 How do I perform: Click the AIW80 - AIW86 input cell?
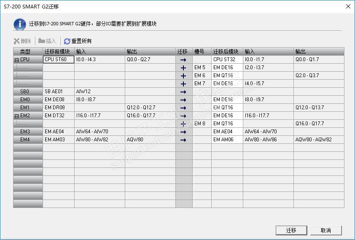click(268, 140)
